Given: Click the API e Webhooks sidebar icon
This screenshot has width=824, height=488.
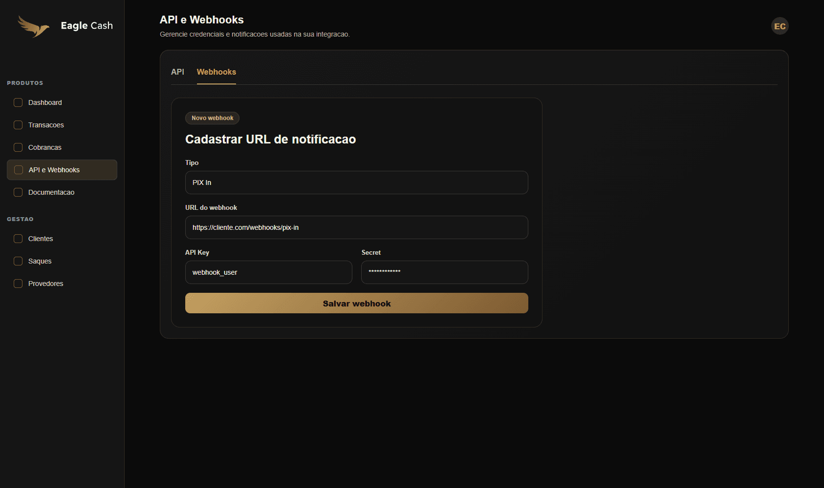Looking at the screenshot, I should click(19, 170).
